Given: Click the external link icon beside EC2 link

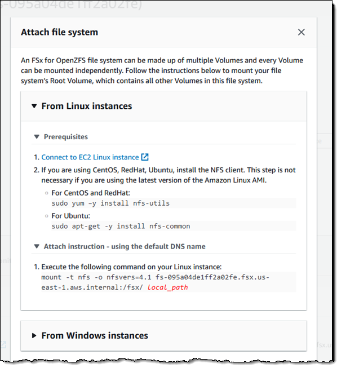Looking at the screenshot, I should [145, 157].
